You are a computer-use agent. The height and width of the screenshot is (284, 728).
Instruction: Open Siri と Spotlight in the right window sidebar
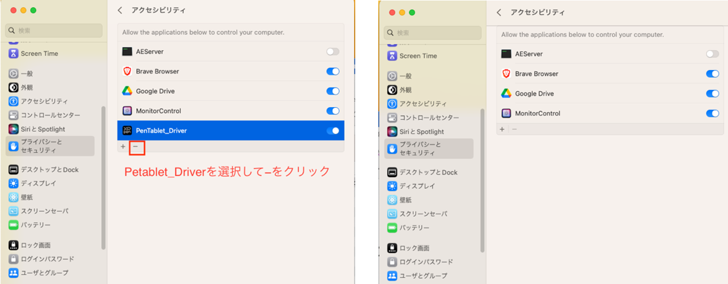(415, 132)
